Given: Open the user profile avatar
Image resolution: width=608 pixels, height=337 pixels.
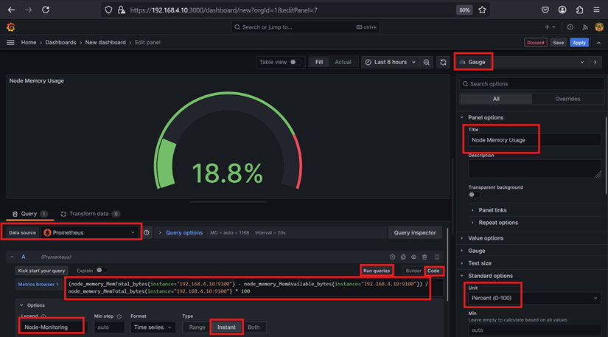Looking at the screenshot, I should click(599, 27).
